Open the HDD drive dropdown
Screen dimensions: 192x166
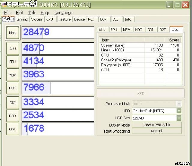pos(179,111)
